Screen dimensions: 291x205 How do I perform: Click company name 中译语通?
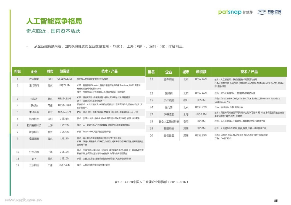34,112
